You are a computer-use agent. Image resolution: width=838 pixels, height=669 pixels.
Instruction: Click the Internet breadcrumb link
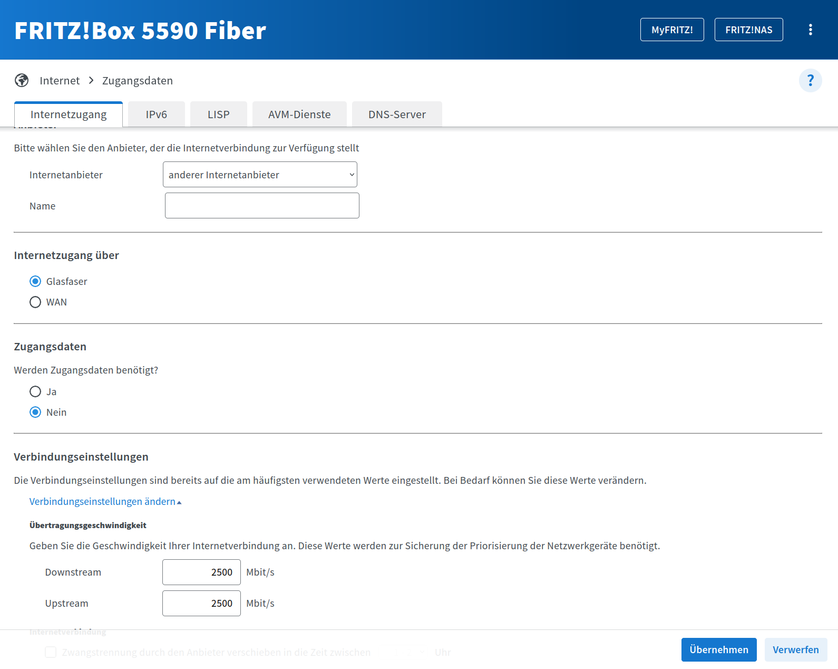pos(60,81)
